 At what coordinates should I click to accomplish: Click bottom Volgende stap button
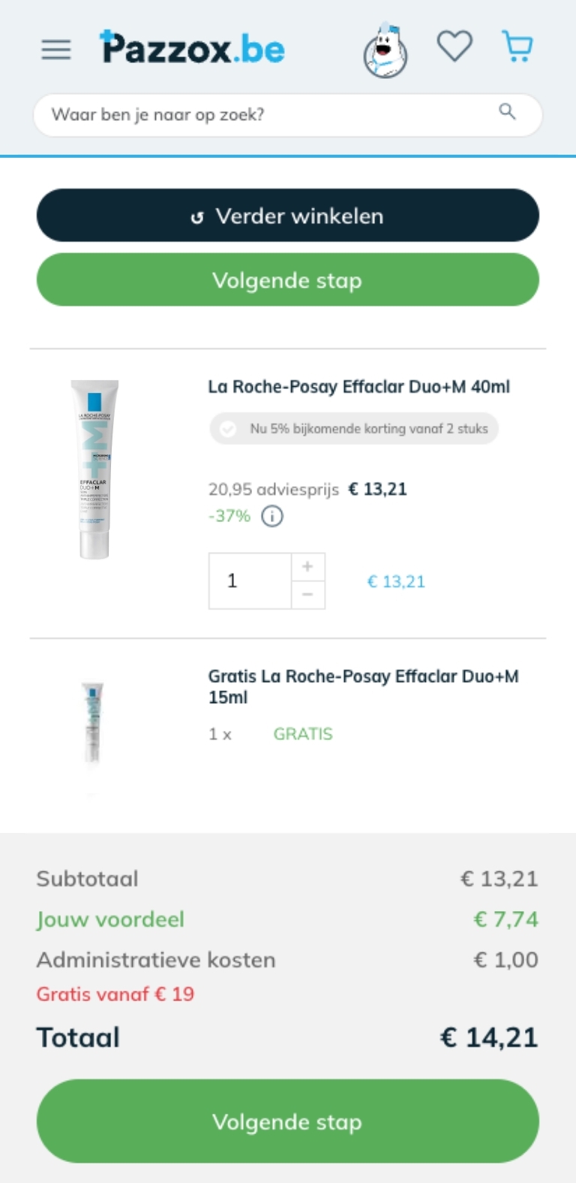coord(288,1121)
